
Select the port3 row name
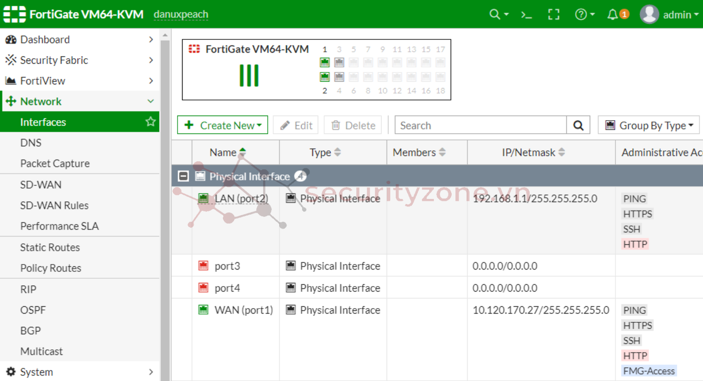coord(227,266)
